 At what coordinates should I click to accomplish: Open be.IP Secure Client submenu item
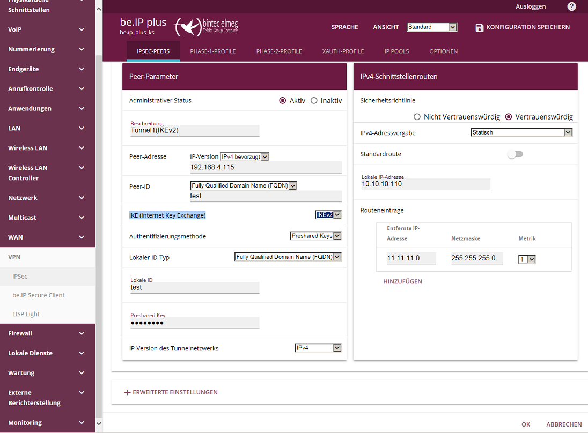pos(48,295)
